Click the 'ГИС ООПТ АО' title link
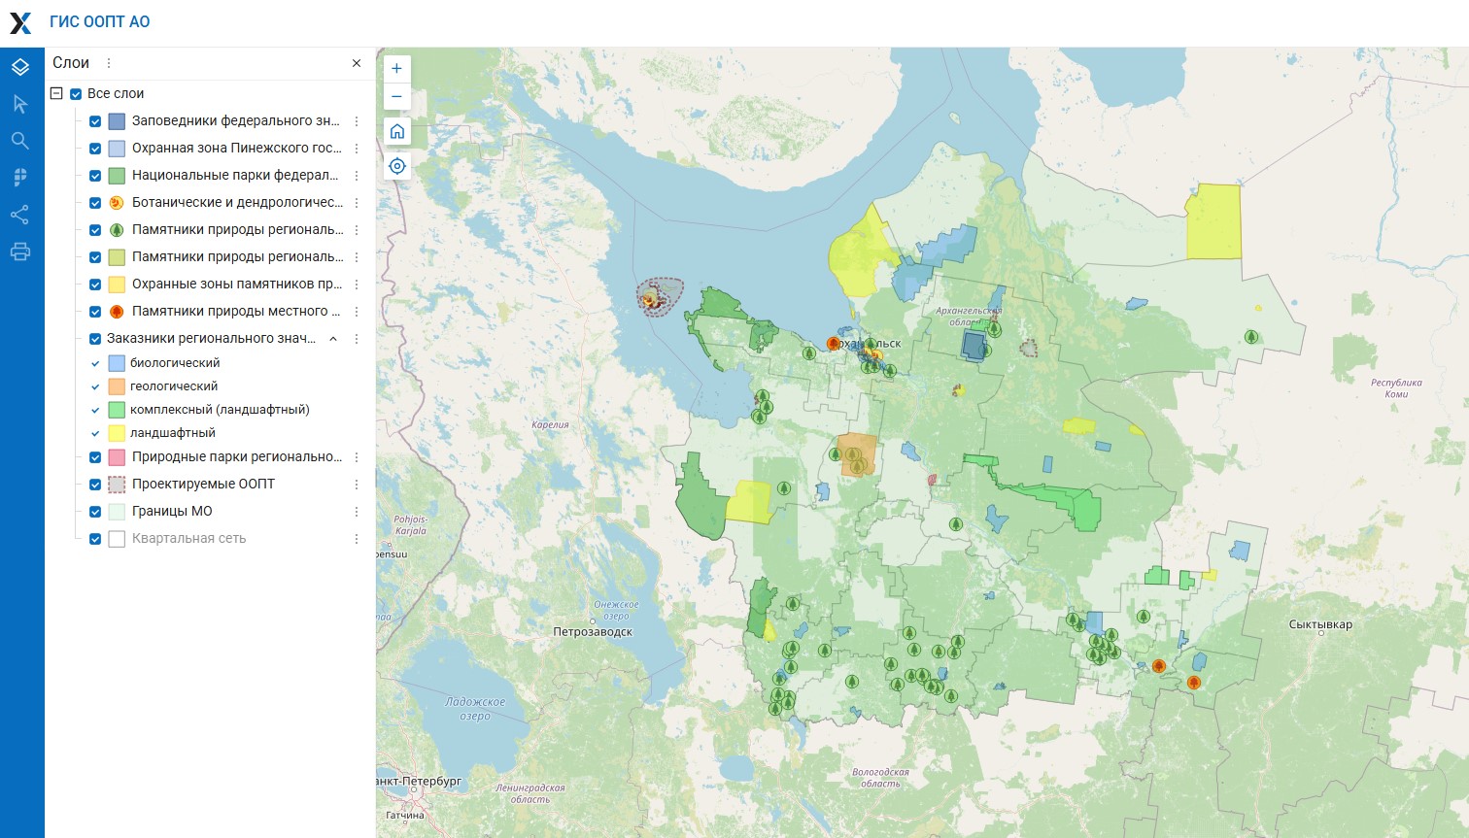This screenshot has height=838, width=1469. click(x=100, y=21)
